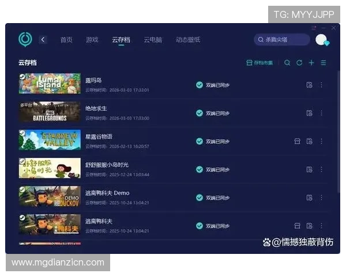Open the save market icon for 星露谷物语
The image size is (346, 277).
point(297,141)
